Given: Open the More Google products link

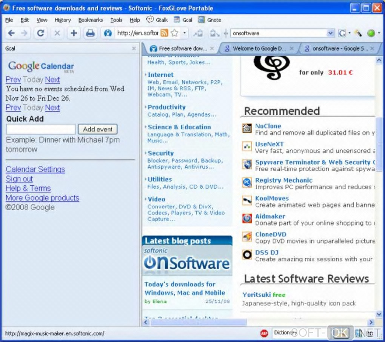Looking at the screenshot, I should click(x=43, y=198).
